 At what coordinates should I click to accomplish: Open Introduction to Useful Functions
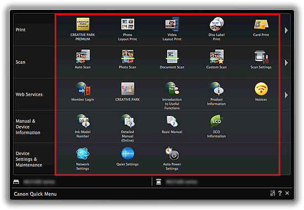[x=172, y=96]
